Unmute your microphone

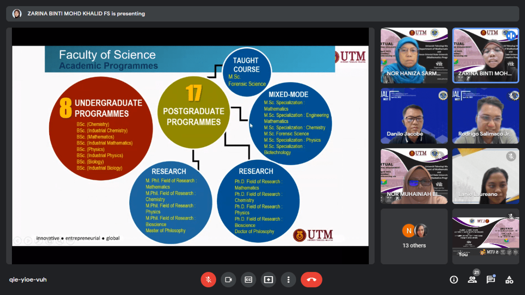208,279
